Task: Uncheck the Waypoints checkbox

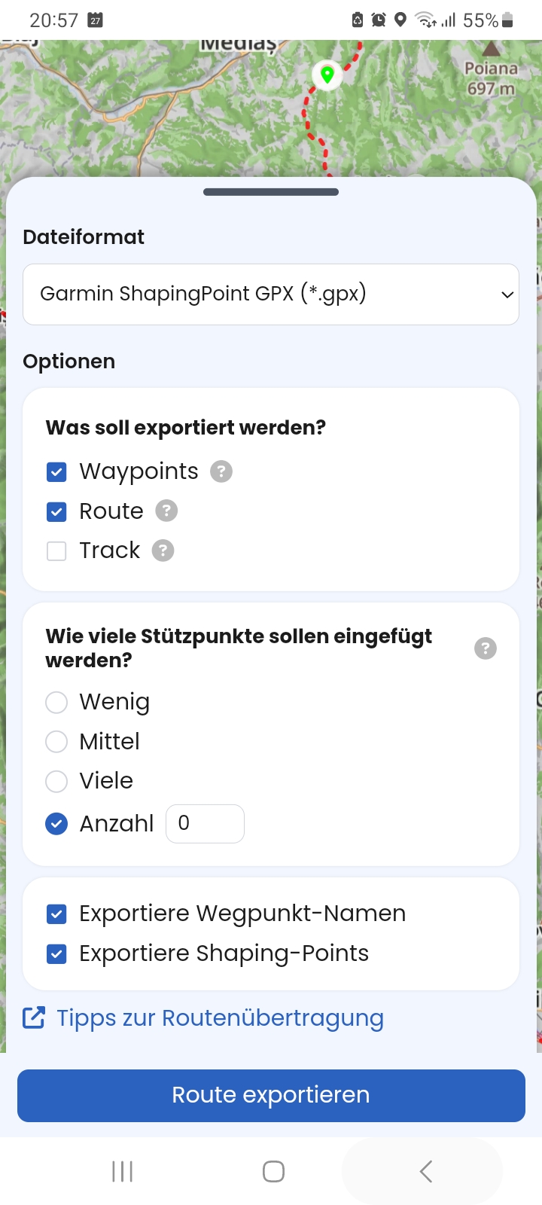Action: (x=56, y=472)
